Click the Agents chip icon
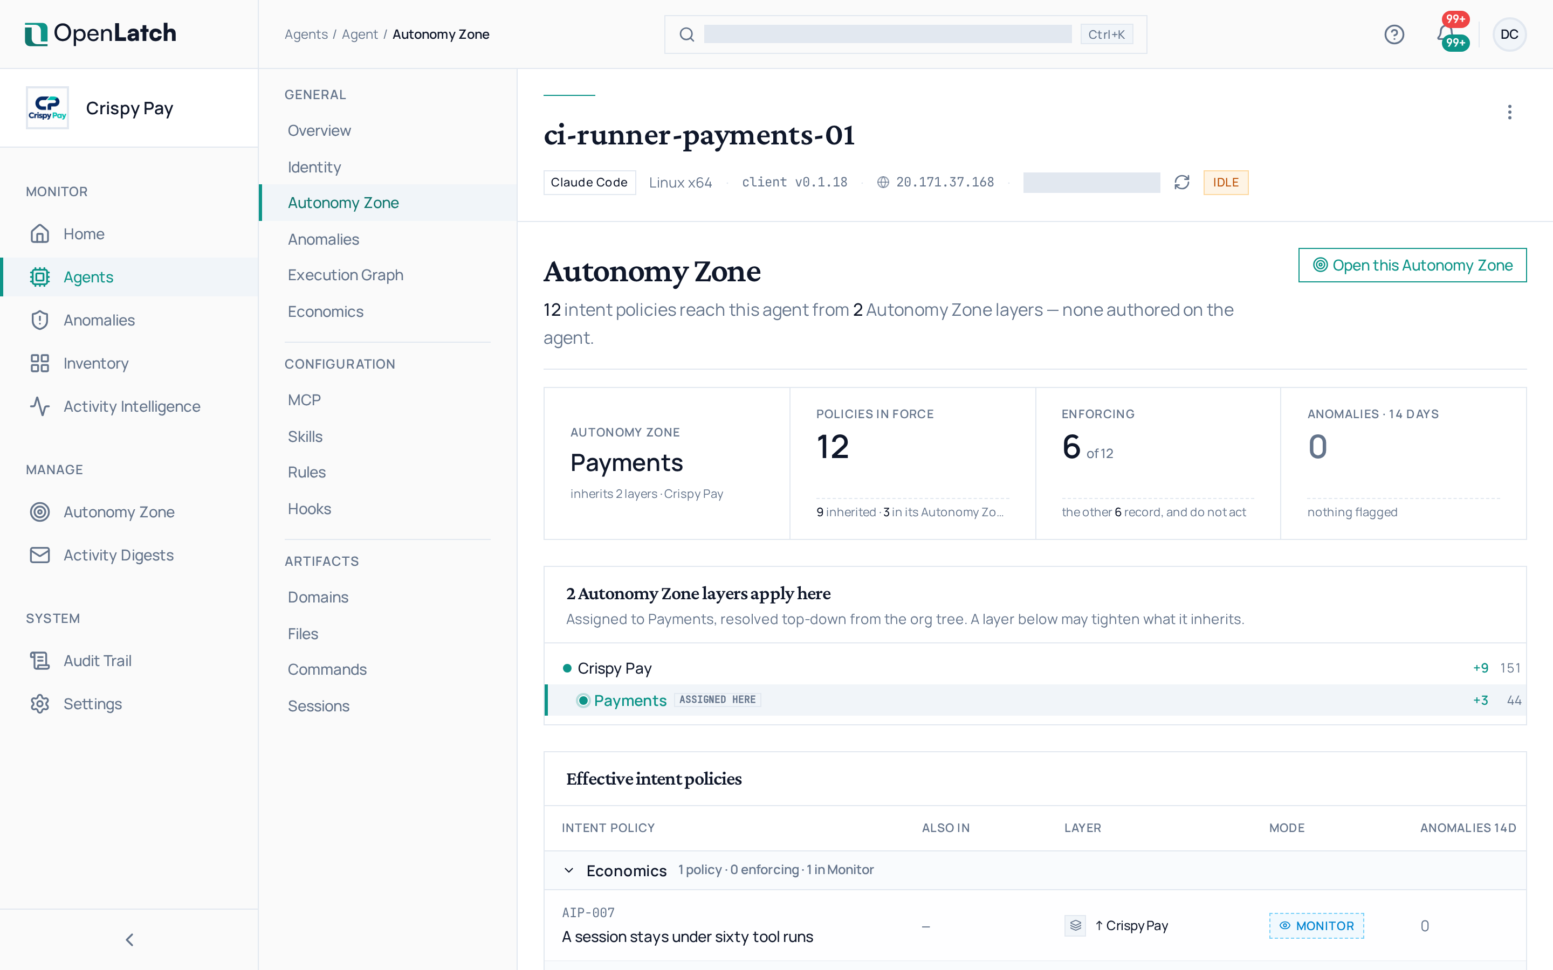The height and width of the screenshot is (970, 1553). coord(40,276)
